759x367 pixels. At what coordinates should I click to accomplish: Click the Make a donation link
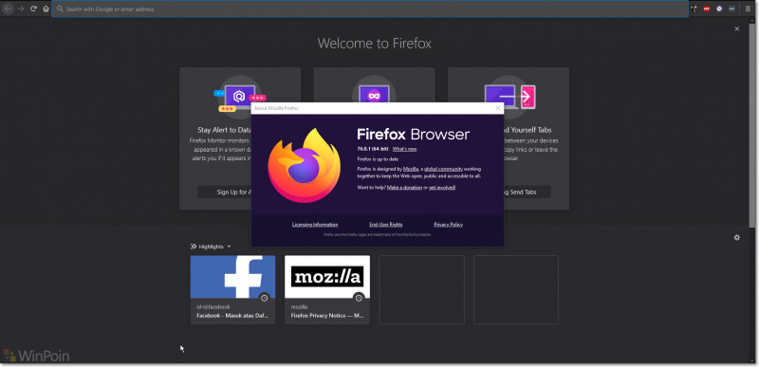click(404, 187)
